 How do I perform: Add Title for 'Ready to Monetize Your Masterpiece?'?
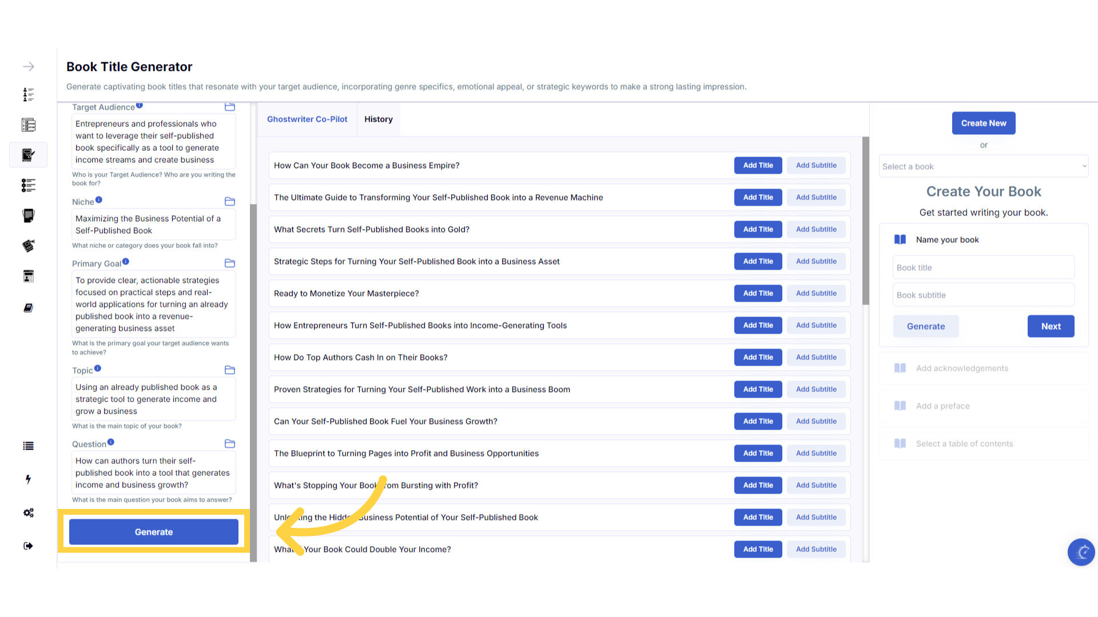click(x=758, y=293)
